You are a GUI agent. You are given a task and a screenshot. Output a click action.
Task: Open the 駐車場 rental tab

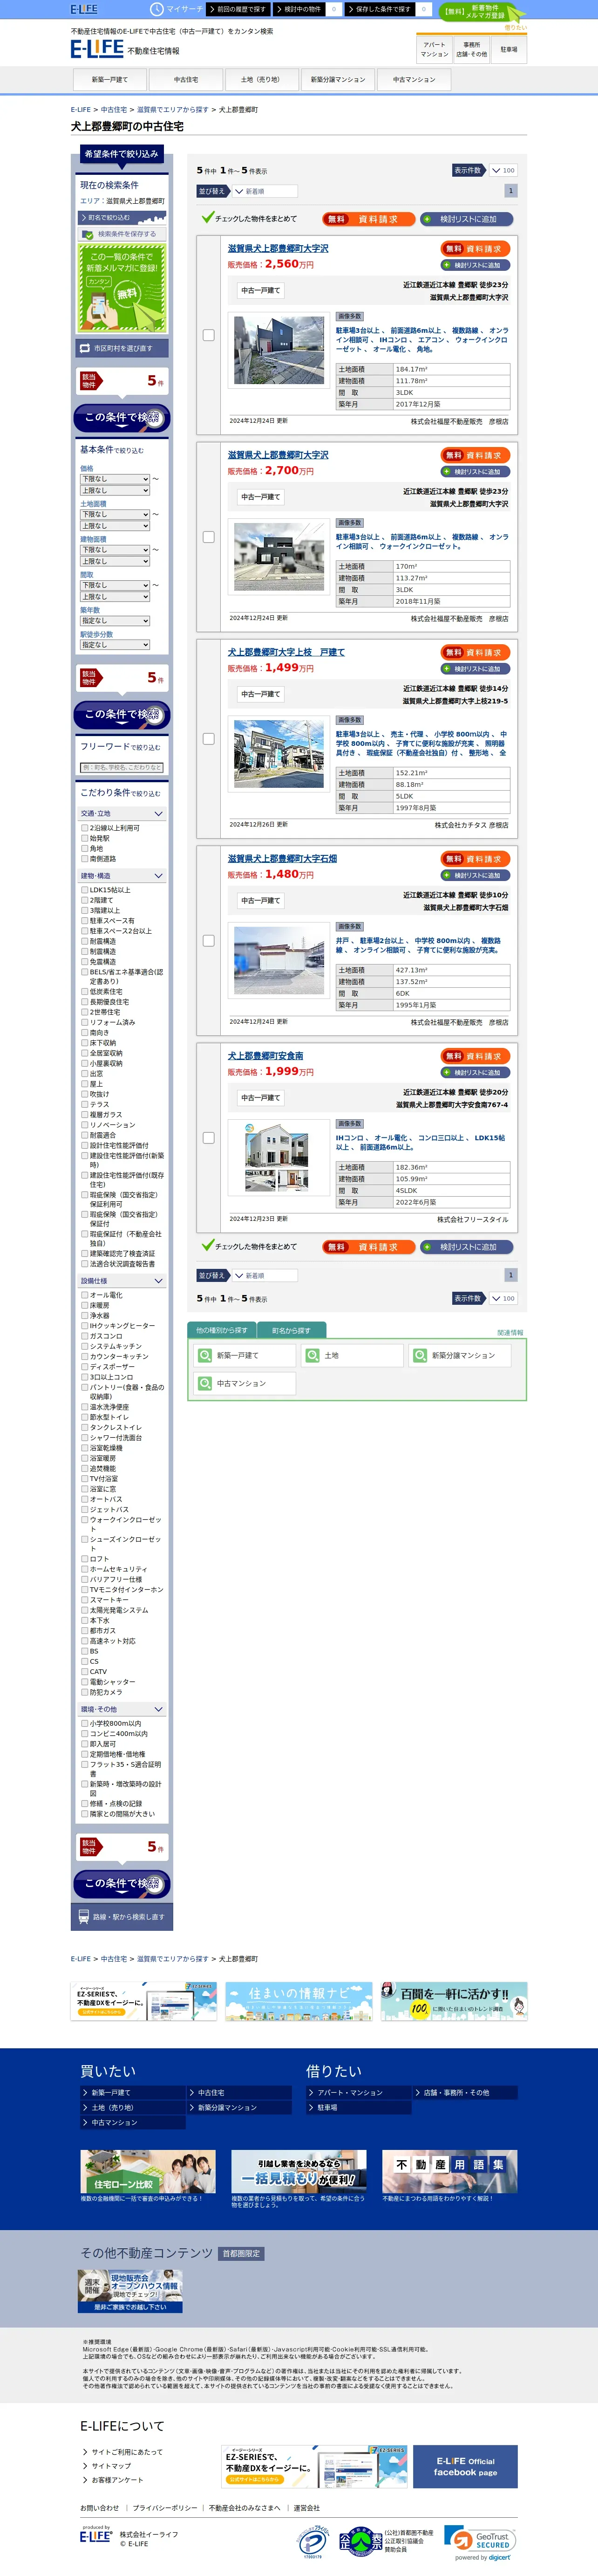[x=508, y=49]
